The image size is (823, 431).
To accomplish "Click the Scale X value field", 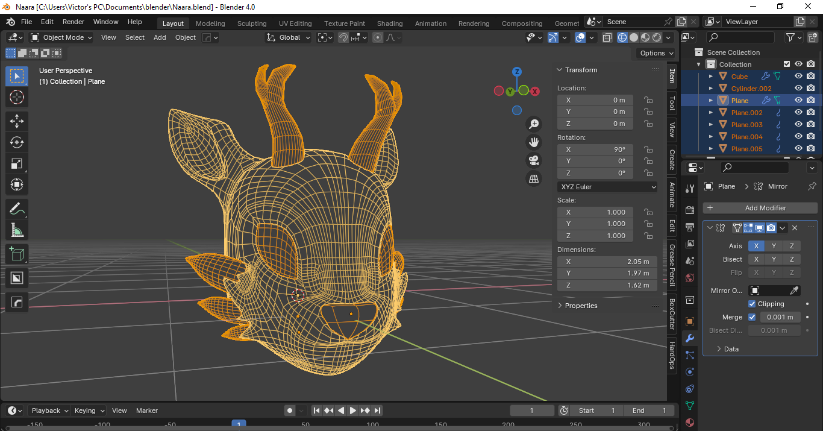I will [x=595, y=212].
